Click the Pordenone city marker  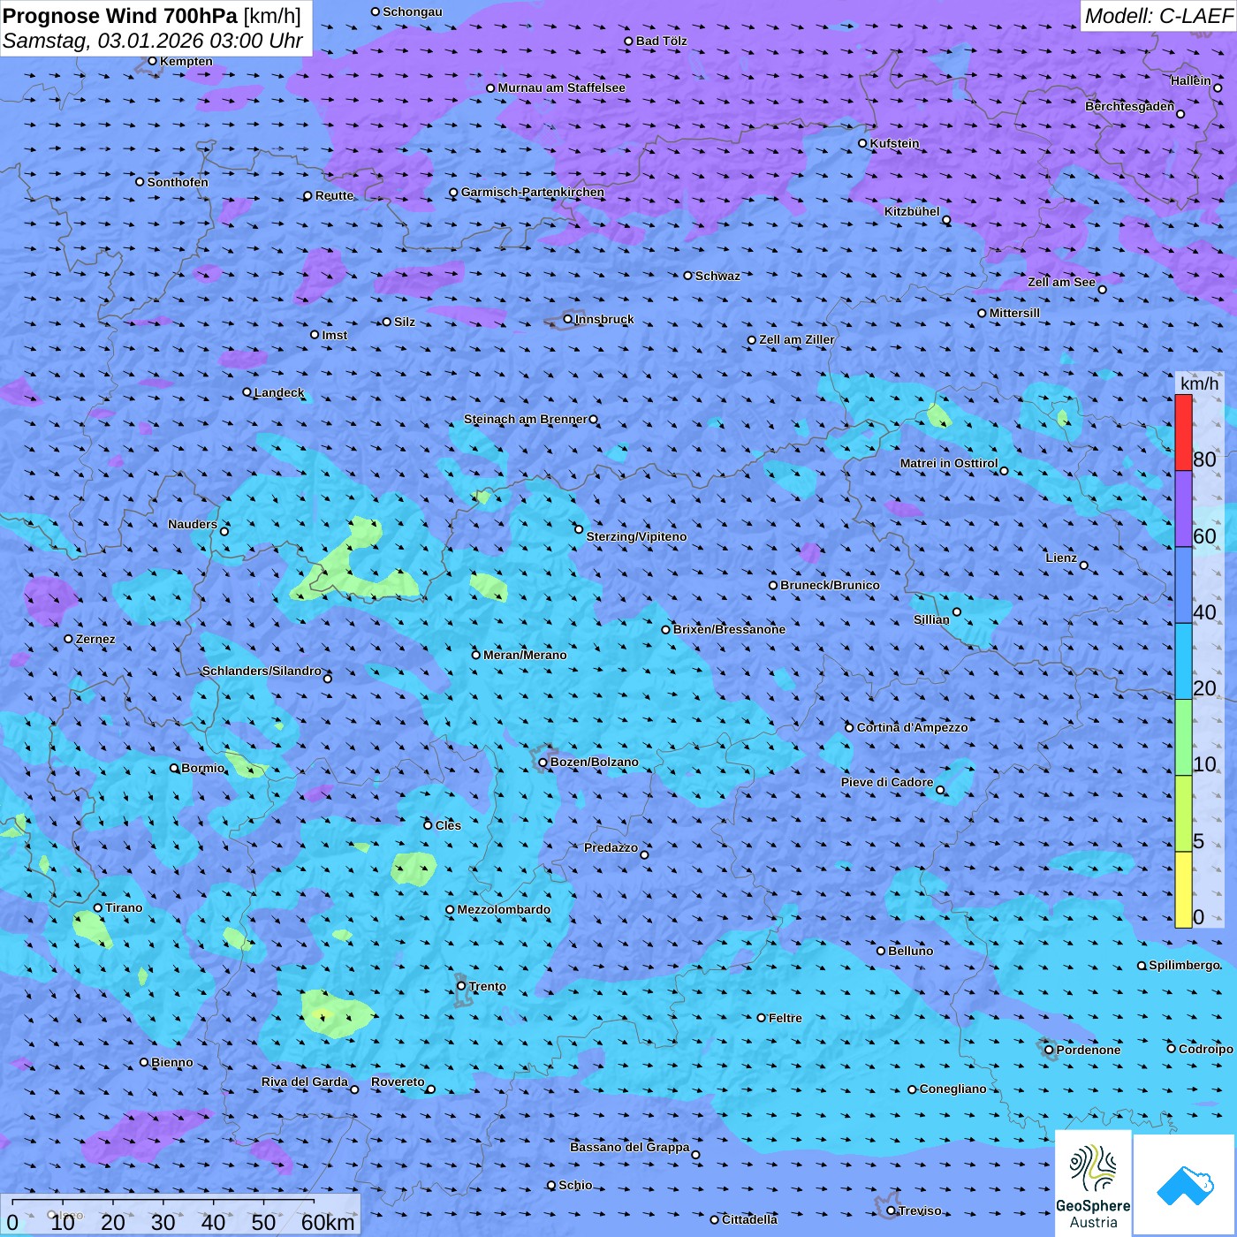1049,1050
